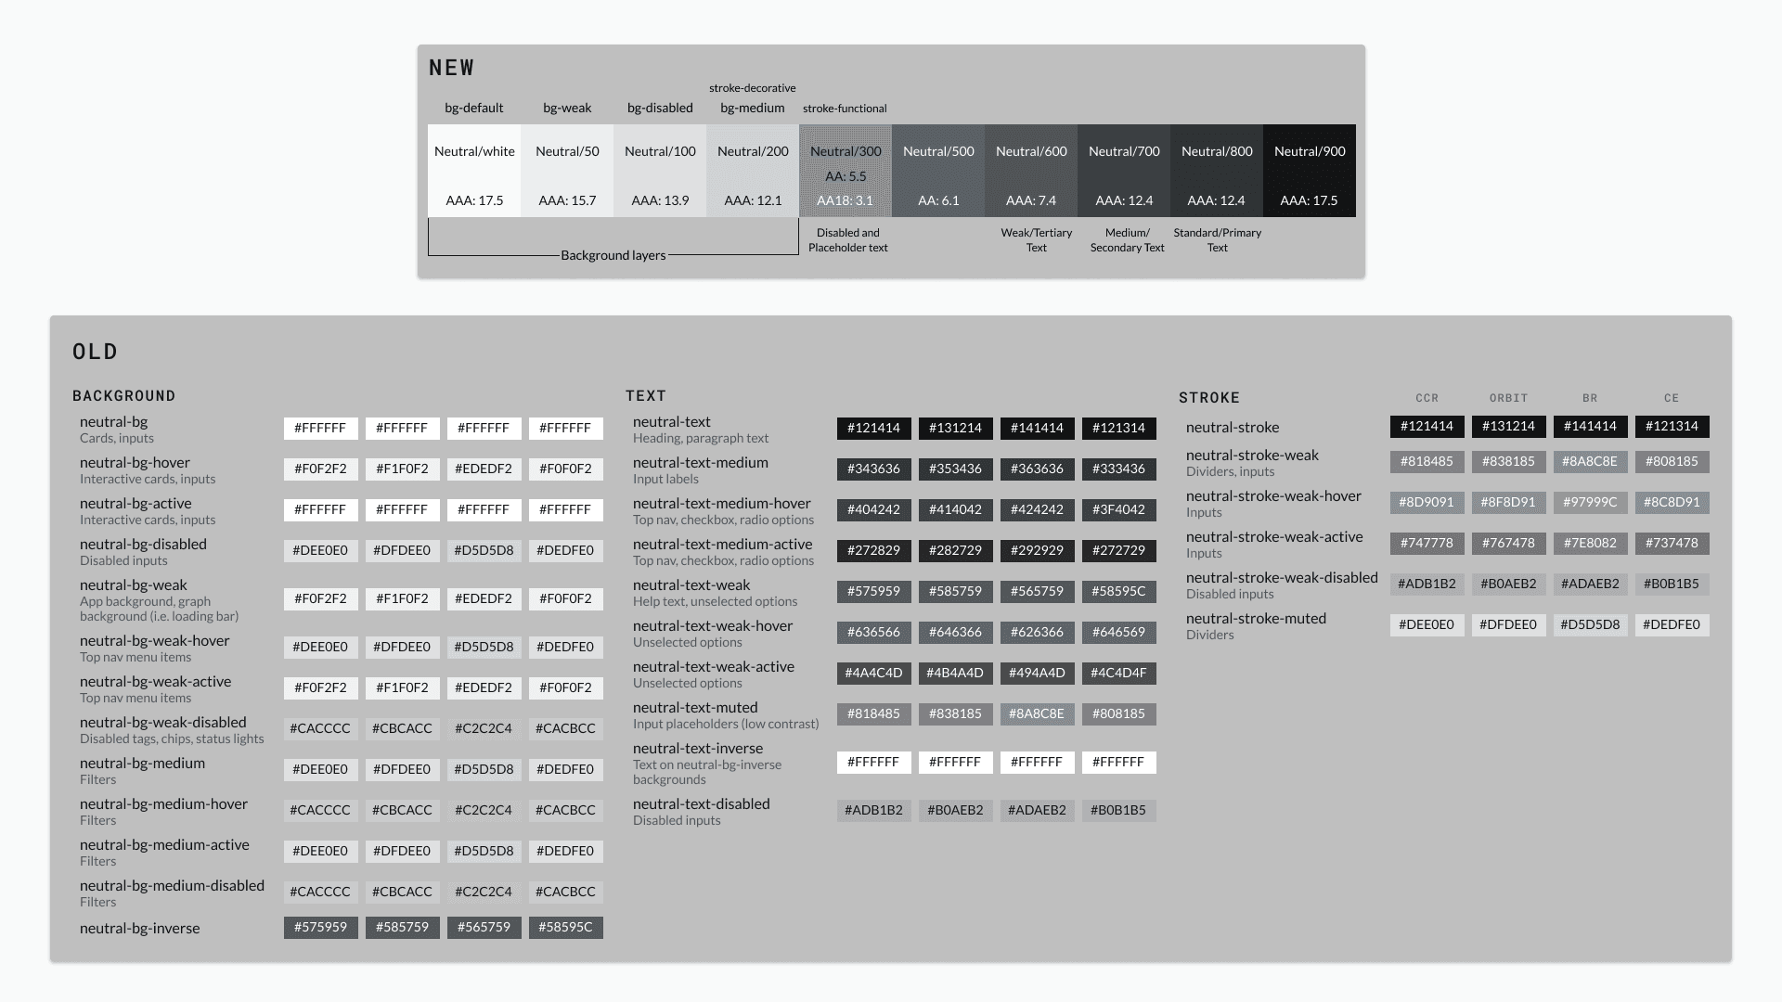Click #DEE0E0 chip in neutral-stroke-muted row
The height and width of the screenshot is (1002, 1782).
click(x=1427, y=625)
